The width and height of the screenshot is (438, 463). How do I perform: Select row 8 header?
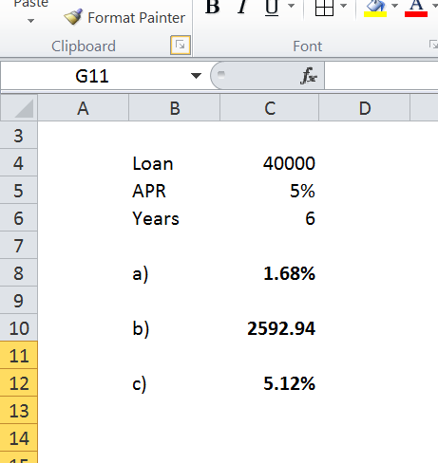(18, 273)
